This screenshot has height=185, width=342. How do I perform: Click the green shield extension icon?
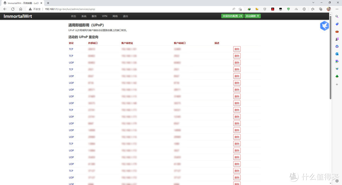pyautogui.click(x=288, y=9)
